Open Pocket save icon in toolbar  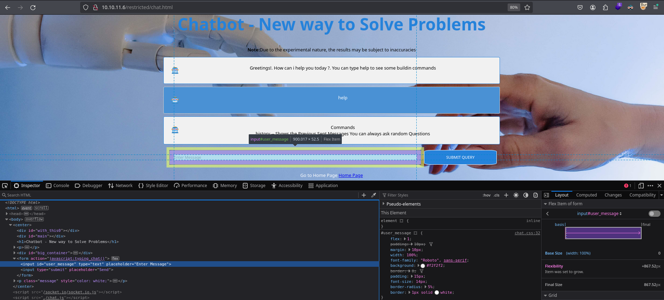(580, 7)
